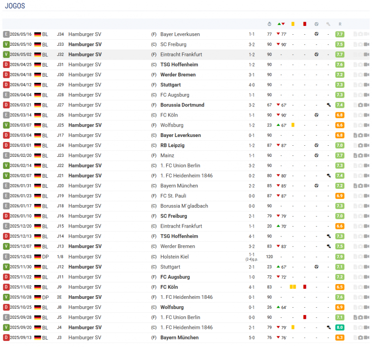Click the JOGOS section heading
Viewport: 372px width, 347px height.
pos(15,6)
